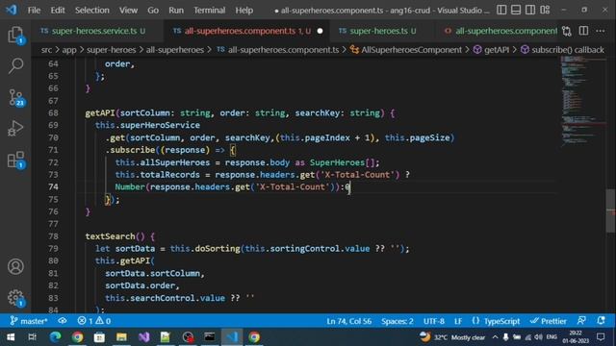Open the Accounts menu icon
This screenshot has width=616, height=346.
pos(15,267)
